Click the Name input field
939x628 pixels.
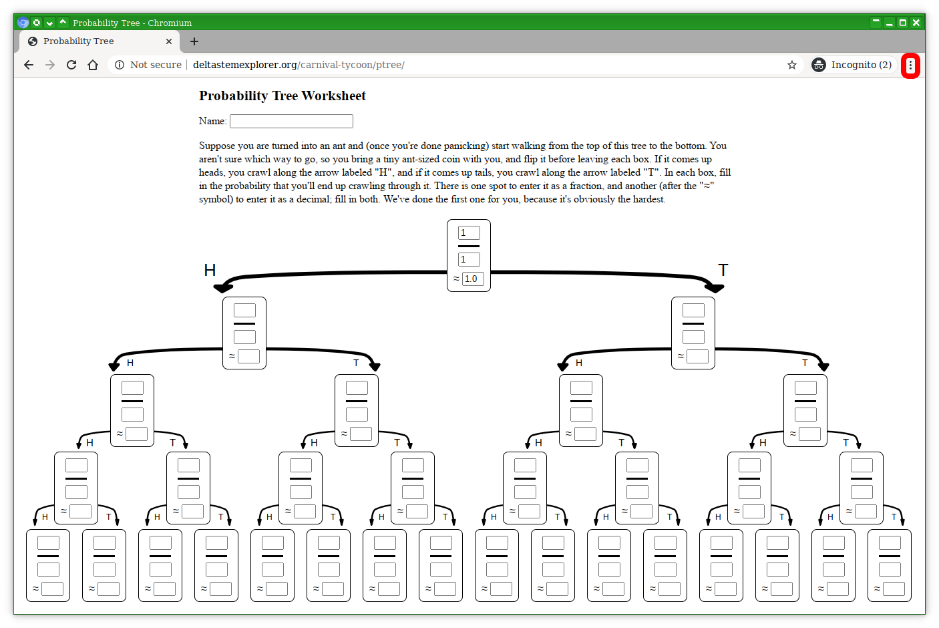291,121
